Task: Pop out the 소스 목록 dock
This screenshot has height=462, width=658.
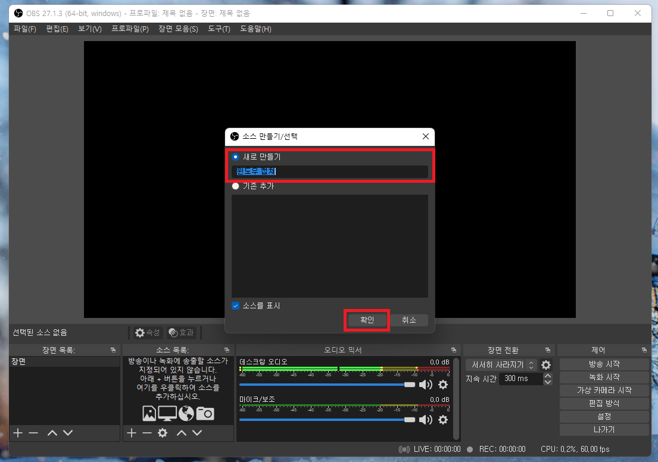Action: [x=227, y=350]
